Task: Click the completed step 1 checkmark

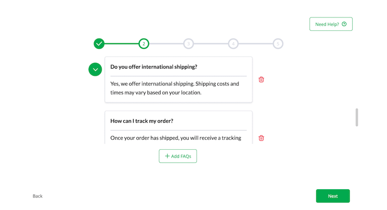Action: (x=99, y=44)
